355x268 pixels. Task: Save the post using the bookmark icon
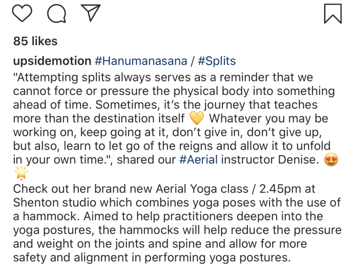tap(332, 13)
